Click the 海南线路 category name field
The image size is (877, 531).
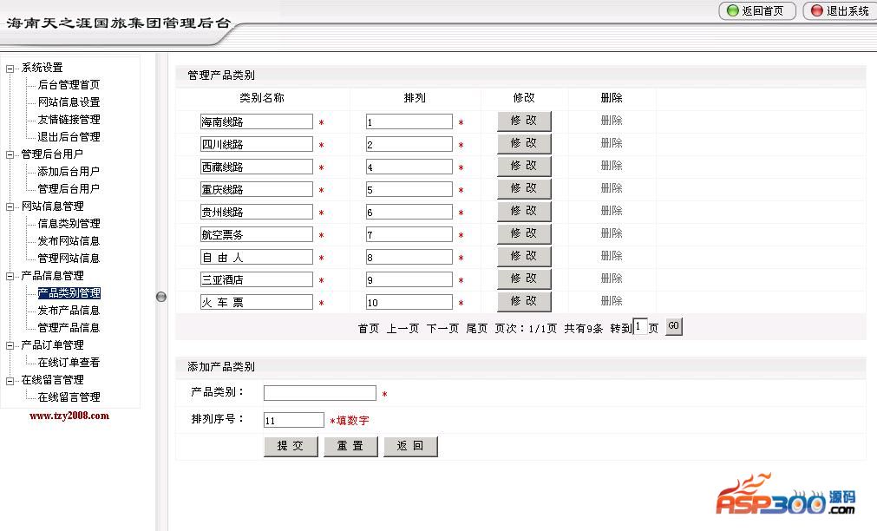pos(257,121)
